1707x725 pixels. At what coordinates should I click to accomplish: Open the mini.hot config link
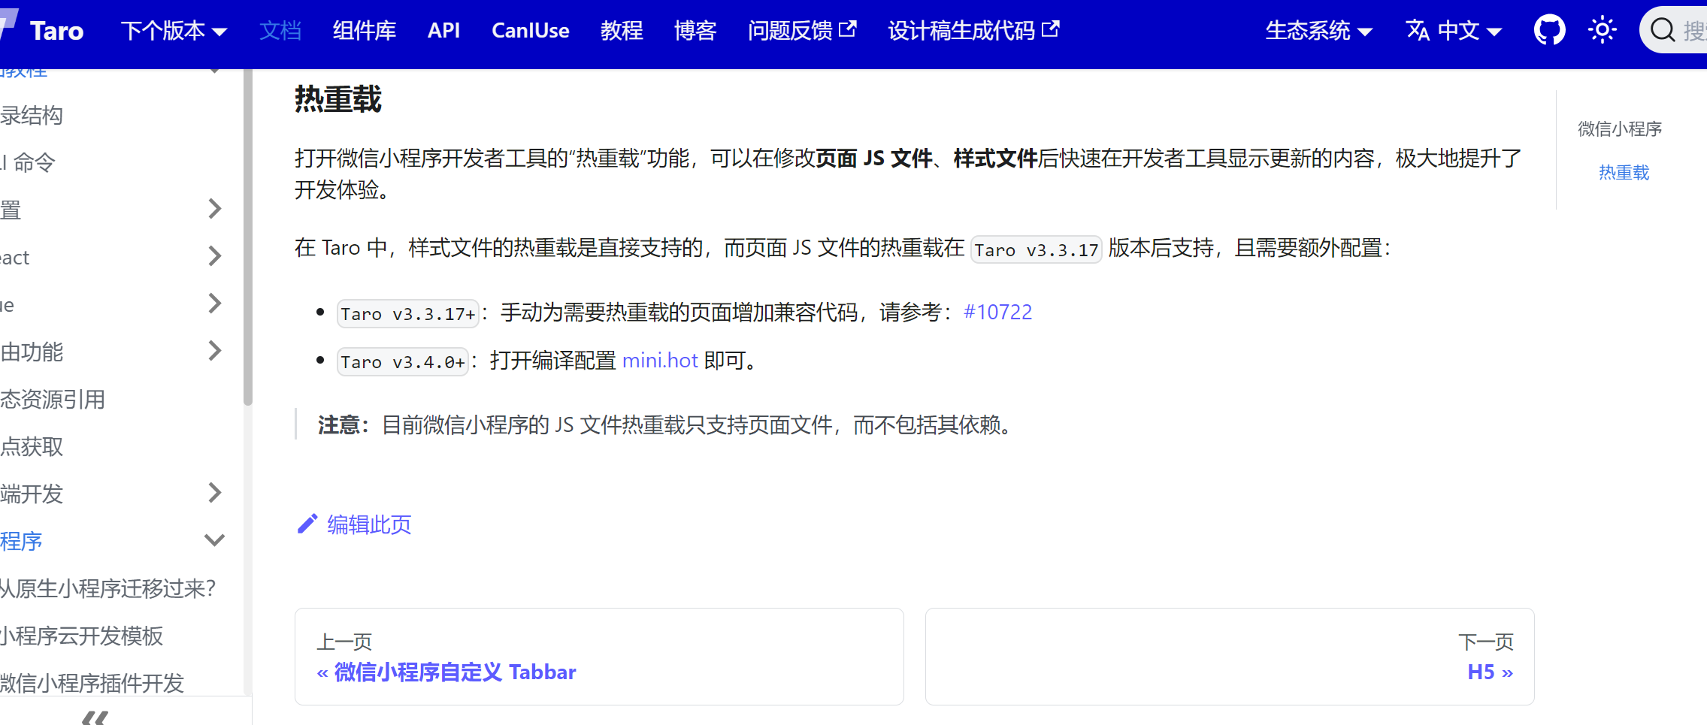(x=660, y=361)
